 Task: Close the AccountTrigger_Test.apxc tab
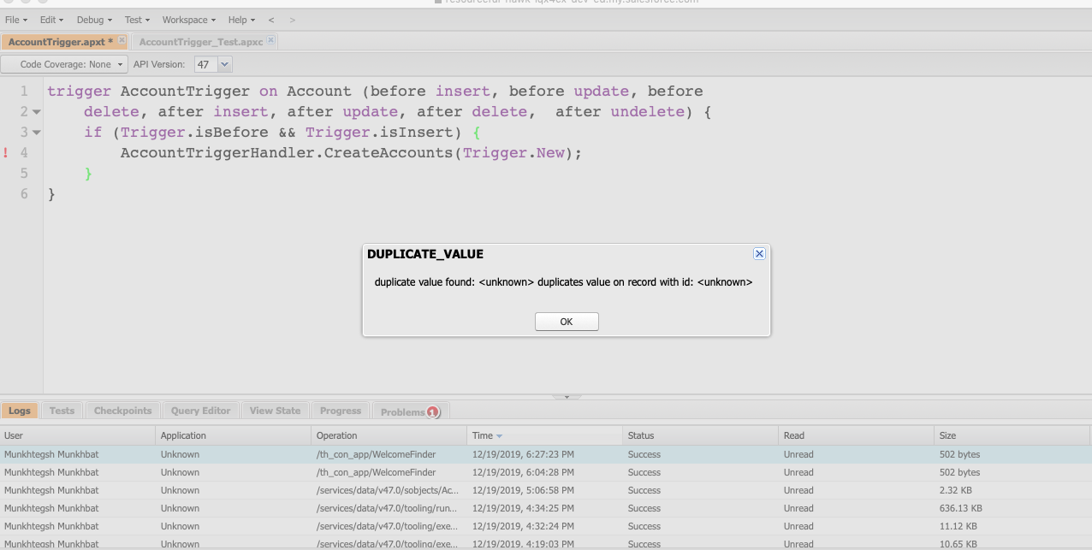pos(270,41)
